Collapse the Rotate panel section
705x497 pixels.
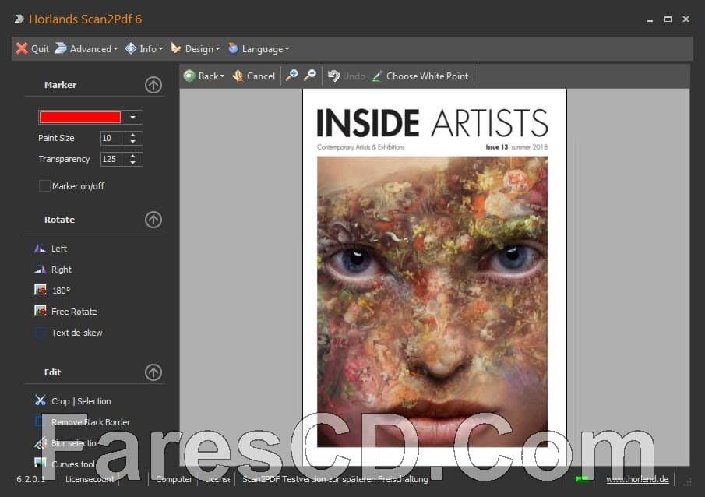[153, 220]
